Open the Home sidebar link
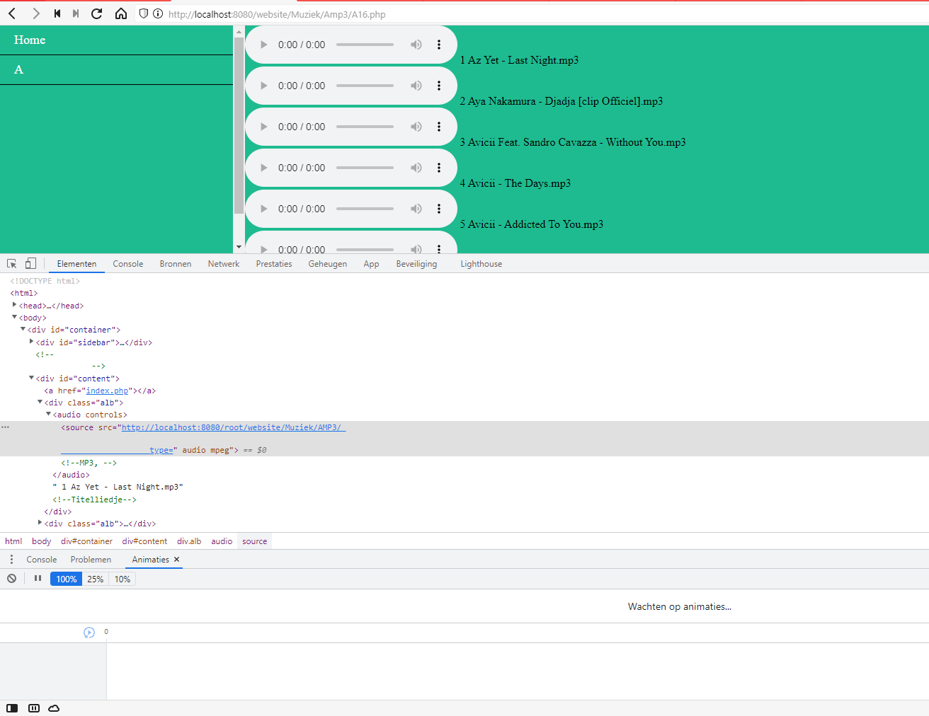The height and width of the screenshot is (716, 929). [30, 40]
